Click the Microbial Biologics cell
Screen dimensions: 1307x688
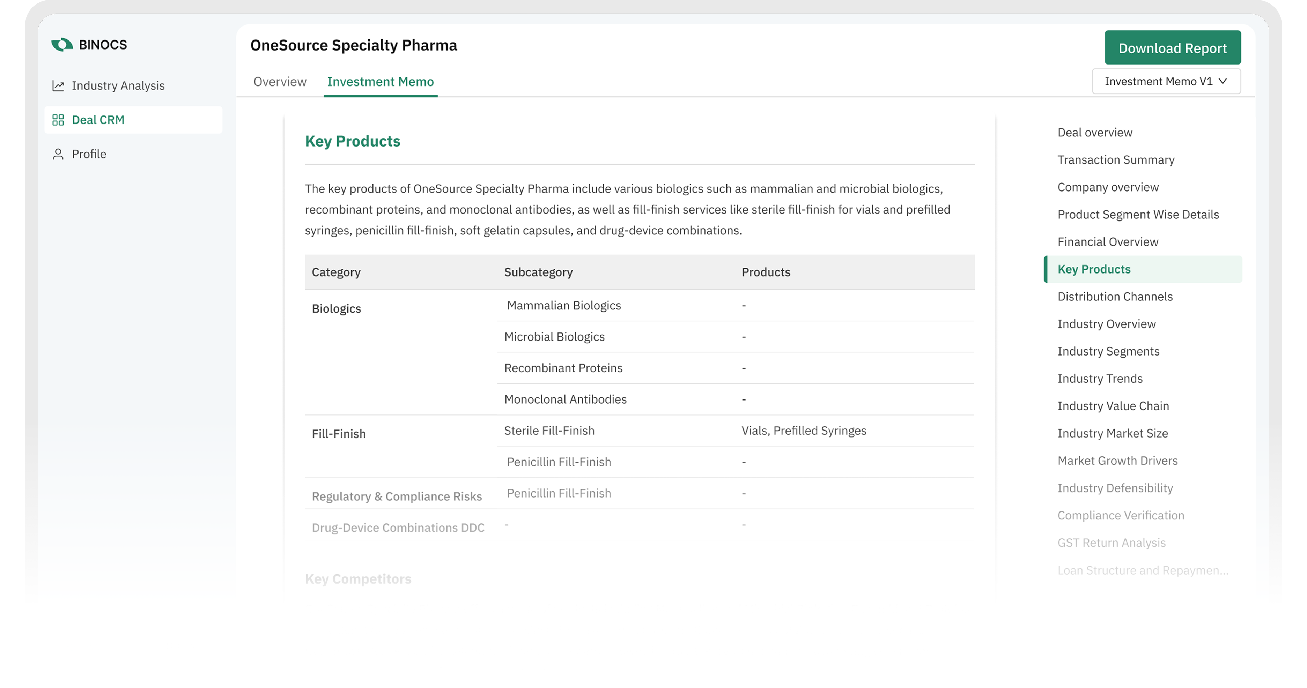pyautogui.click(x=554, y=337)
